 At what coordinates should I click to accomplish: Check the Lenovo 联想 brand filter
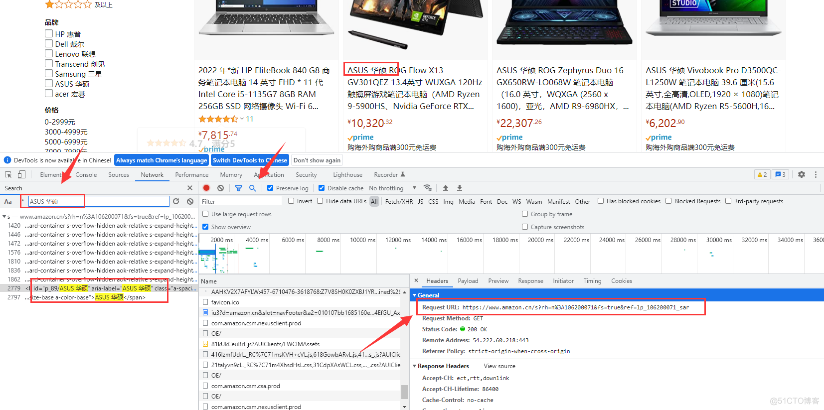49,53
